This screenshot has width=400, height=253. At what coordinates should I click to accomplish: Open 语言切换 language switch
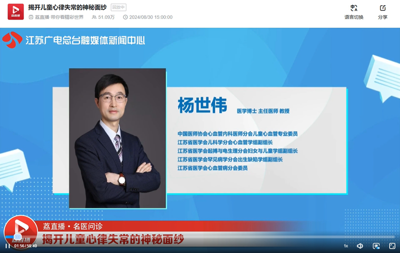(x=354, y=12)
